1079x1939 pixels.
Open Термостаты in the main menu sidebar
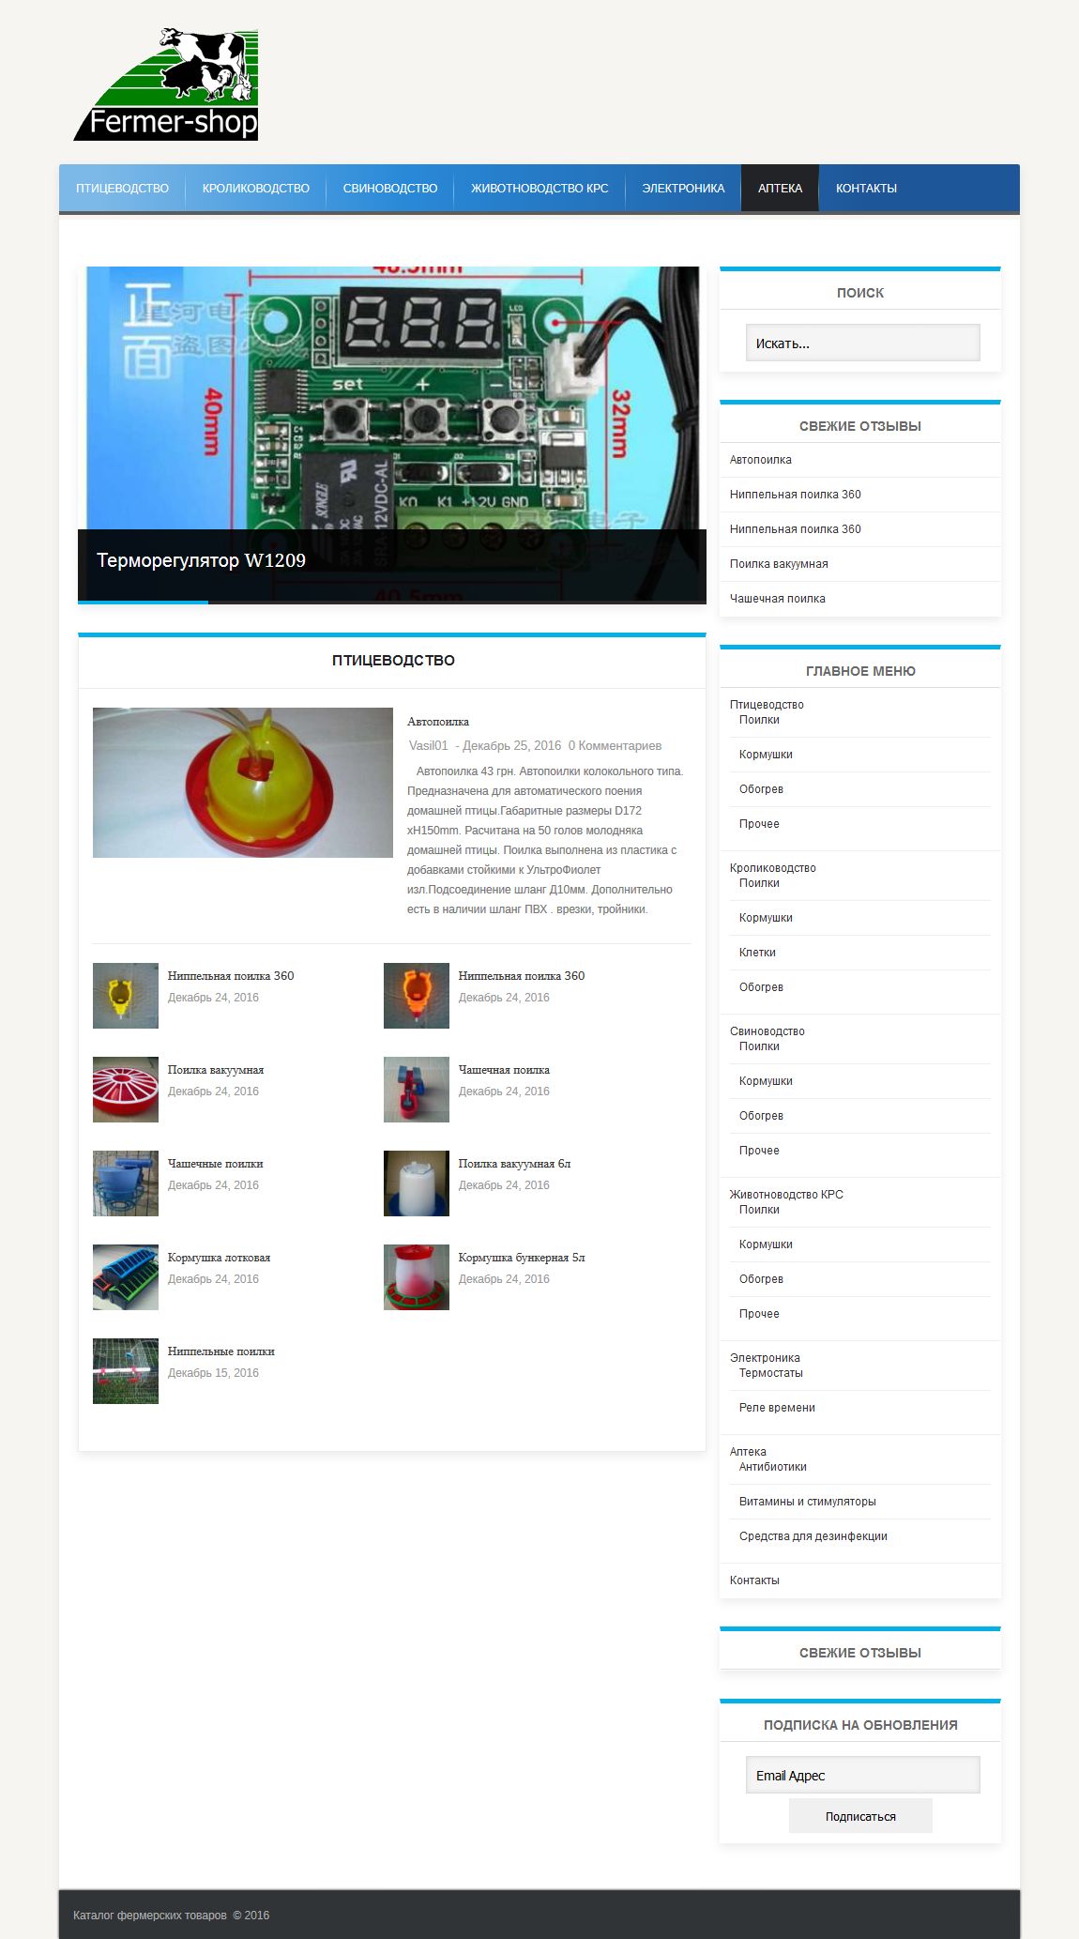point(770,1373)
